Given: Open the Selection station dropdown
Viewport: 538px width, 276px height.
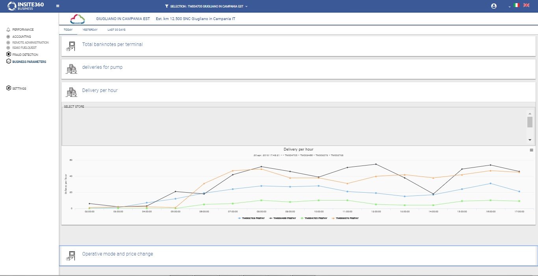Looking at the screenshot, I should [206, 6].
